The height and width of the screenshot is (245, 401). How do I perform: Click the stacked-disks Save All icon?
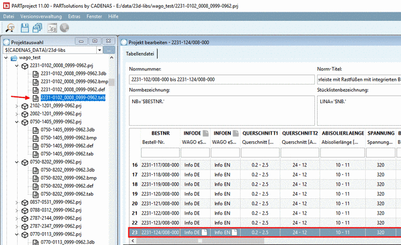tap(37, 29)
